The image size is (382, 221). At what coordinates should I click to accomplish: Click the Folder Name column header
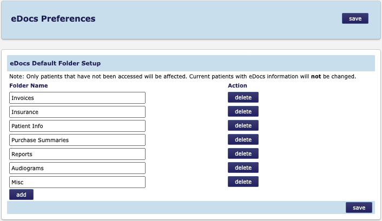pos(29,85)
